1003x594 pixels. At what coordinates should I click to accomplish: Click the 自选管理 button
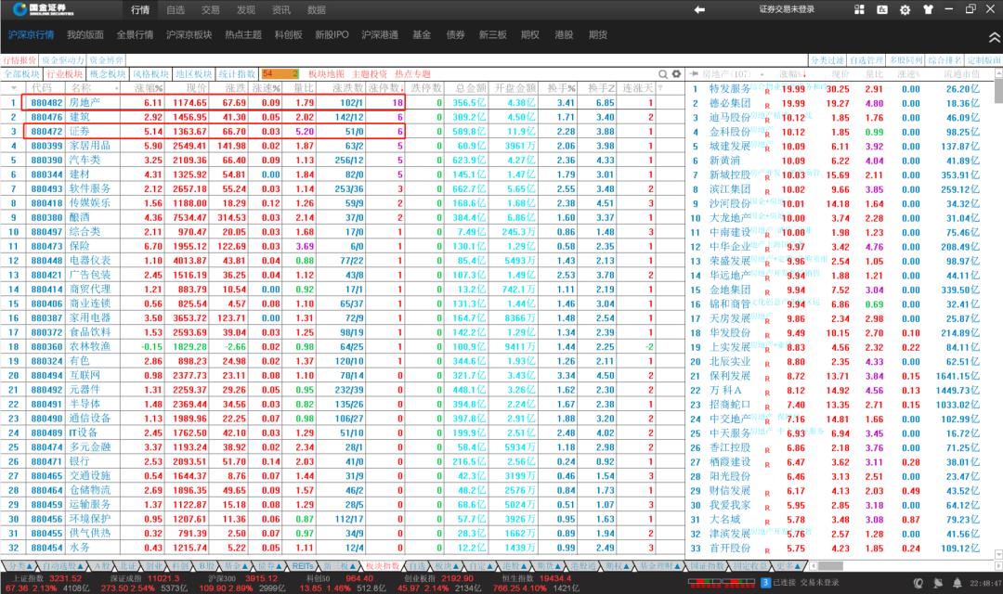coord(867,59)
